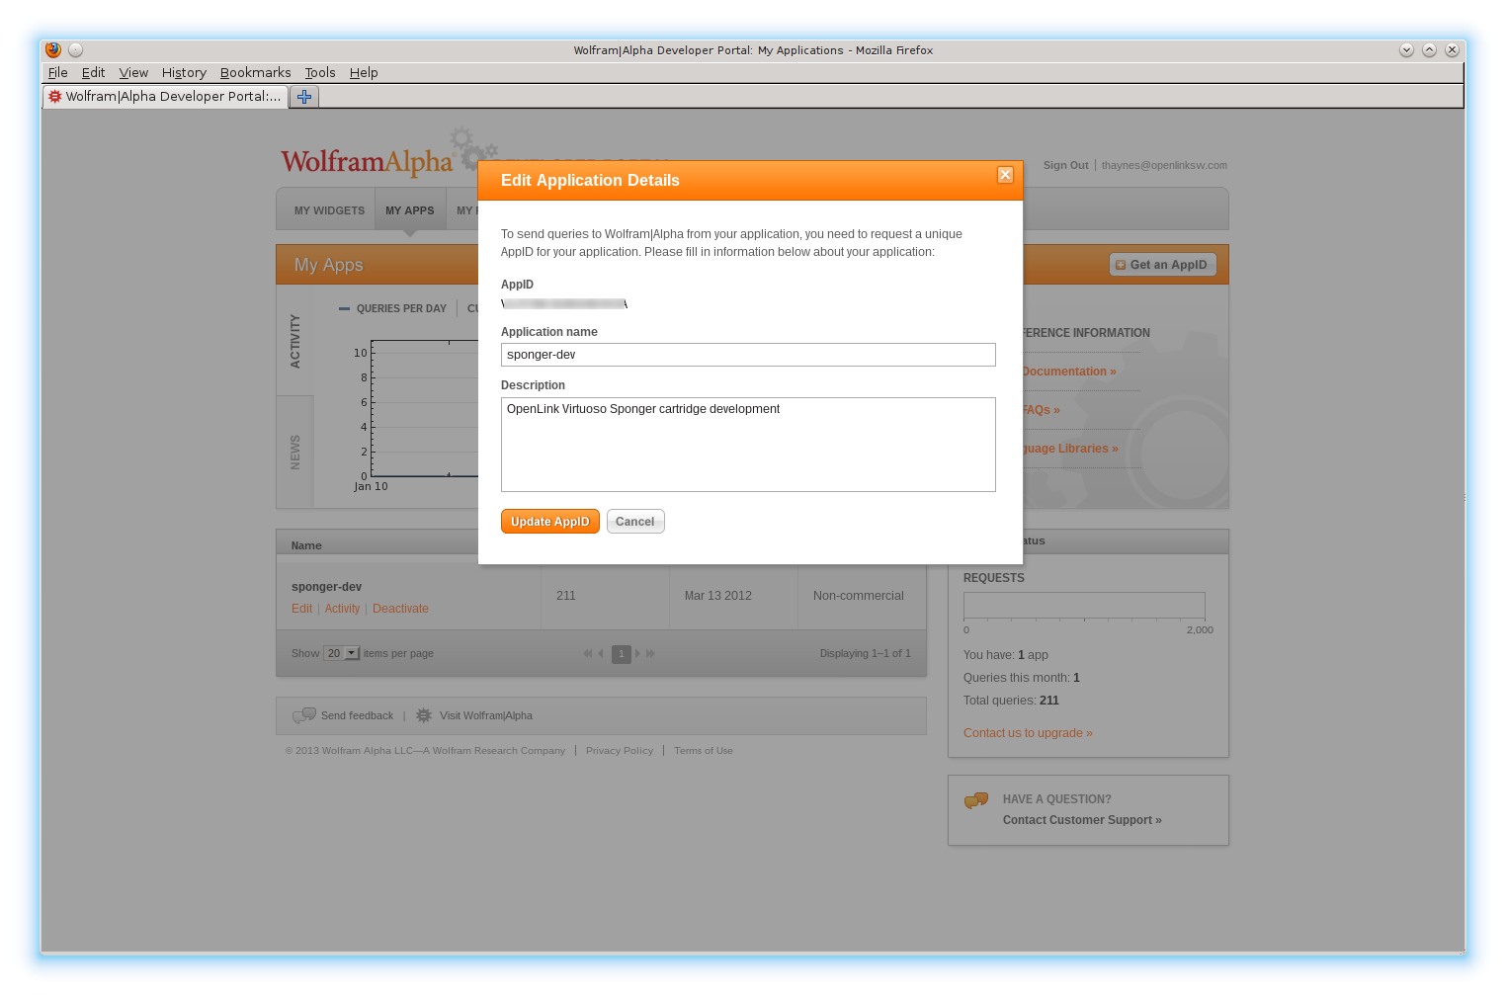
Task: Open the Firefox window menu icon in title bar
Action: [53, 49]
